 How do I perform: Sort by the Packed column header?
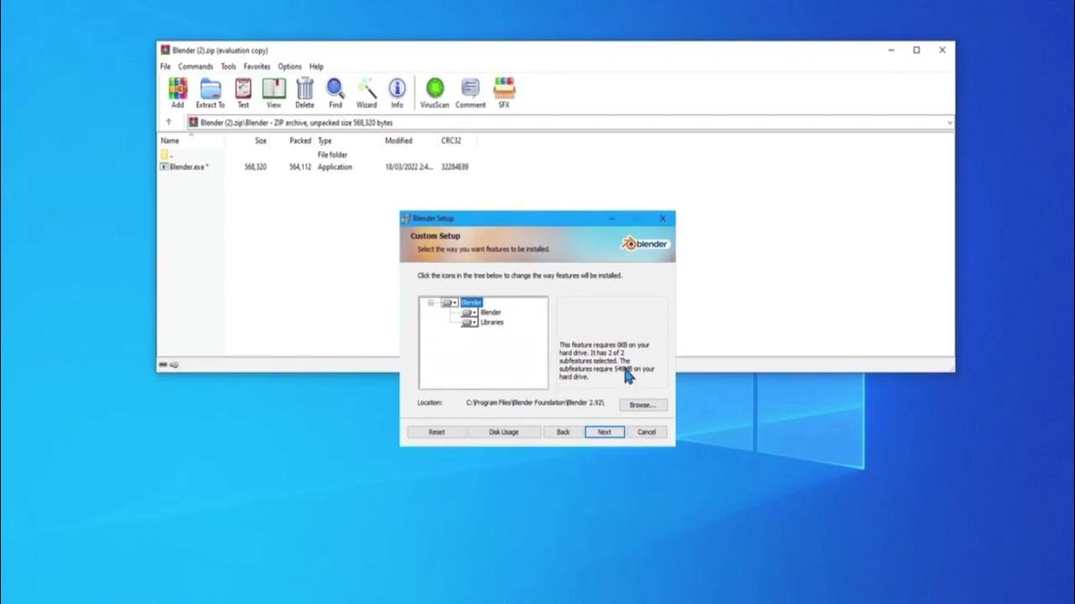coord(300,141)
